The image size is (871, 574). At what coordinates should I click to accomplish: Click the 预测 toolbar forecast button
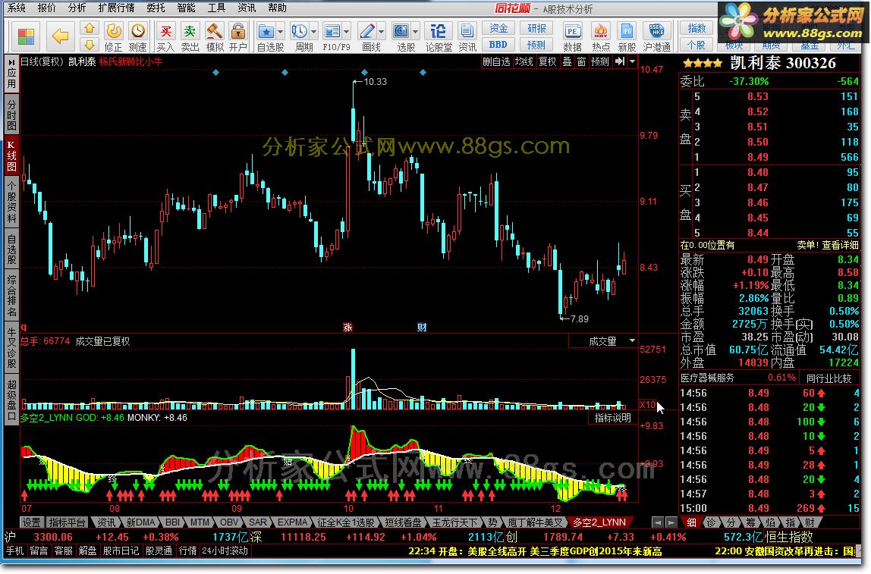pyautogui.click(x=536, y=45)
